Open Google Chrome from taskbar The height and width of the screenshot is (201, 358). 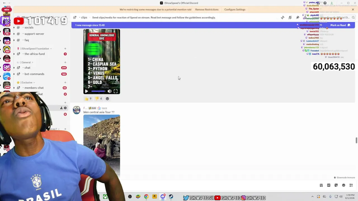(146, 197)
